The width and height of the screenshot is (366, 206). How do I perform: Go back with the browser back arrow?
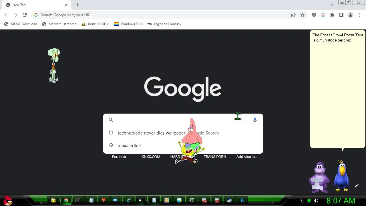[x=6, y=15]
